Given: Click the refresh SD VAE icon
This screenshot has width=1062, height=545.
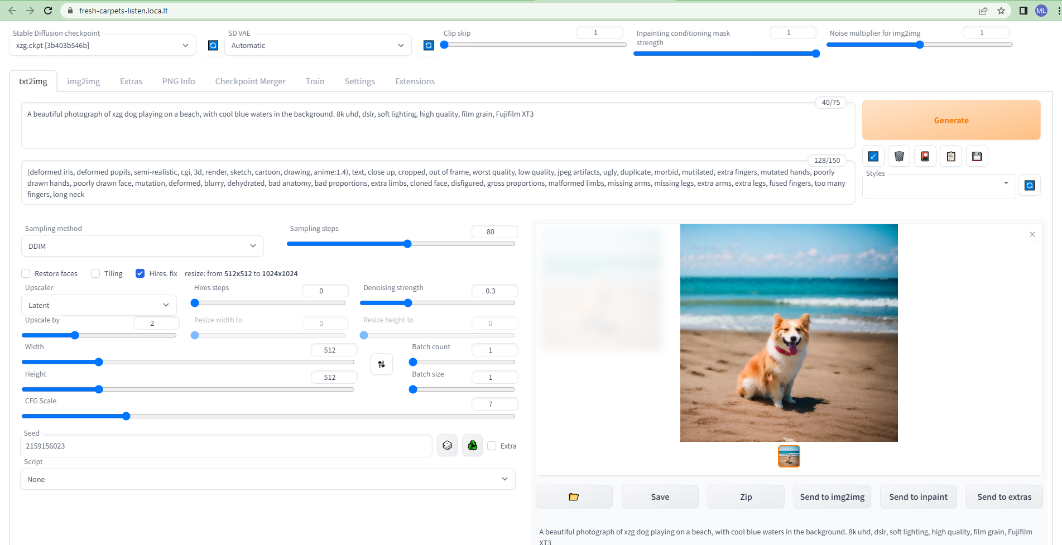Looking at the screenshot, I should 428,46.
